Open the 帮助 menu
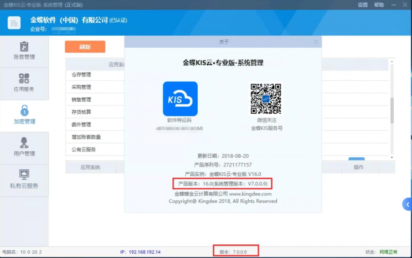This screenshot has height=258, width=412. (379, 5)
